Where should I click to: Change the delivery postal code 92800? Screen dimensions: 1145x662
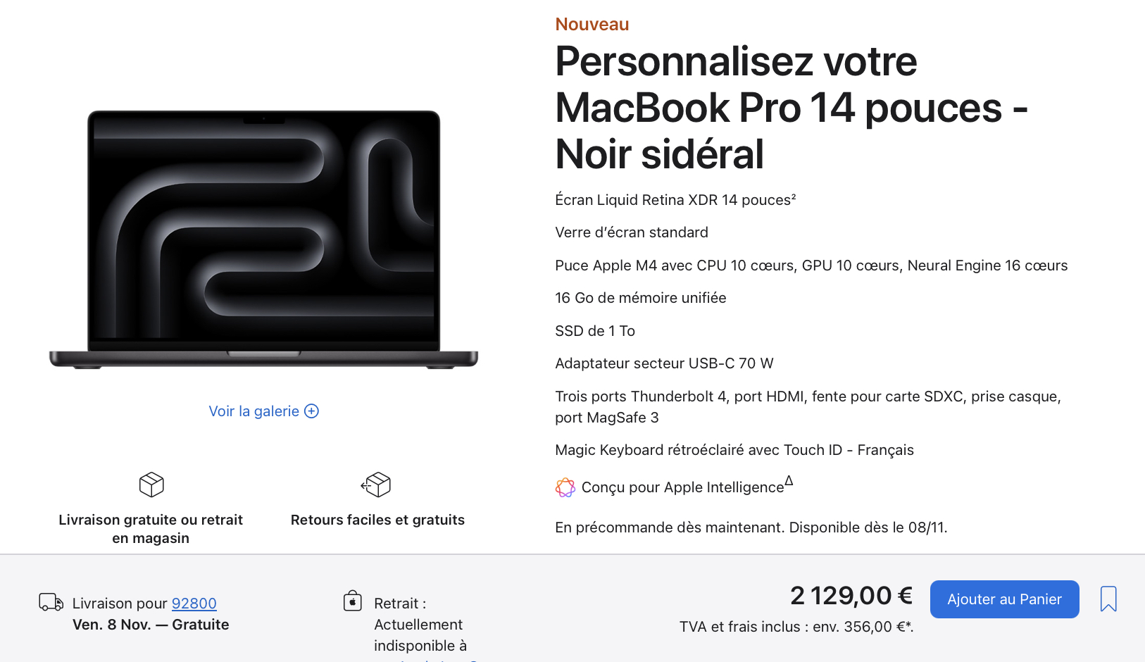pyautogui.click(x=194, y=604)
